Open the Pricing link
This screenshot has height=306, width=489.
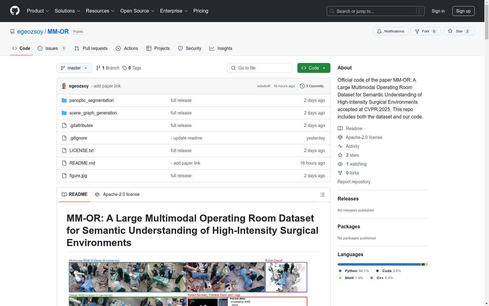(x=201, y=11)
